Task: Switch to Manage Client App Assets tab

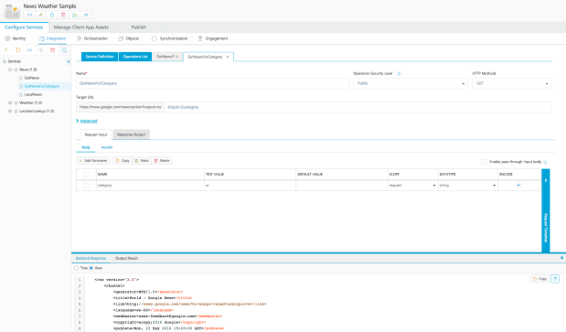Action: tap(81, 27)
